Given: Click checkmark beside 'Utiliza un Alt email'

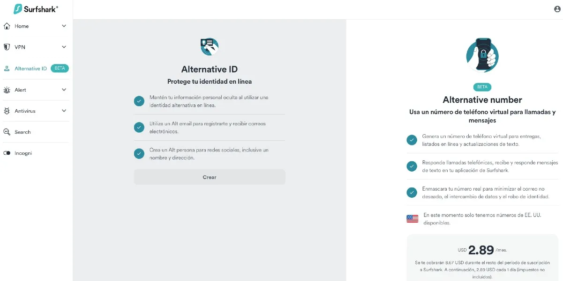Looking at the screenshot, I should click(139, 127).
